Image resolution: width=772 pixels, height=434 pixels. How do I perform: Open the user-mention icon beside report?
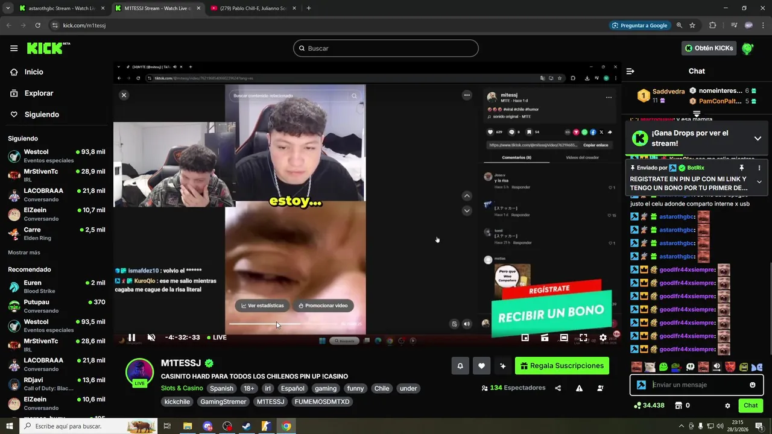tap(600, 388)
